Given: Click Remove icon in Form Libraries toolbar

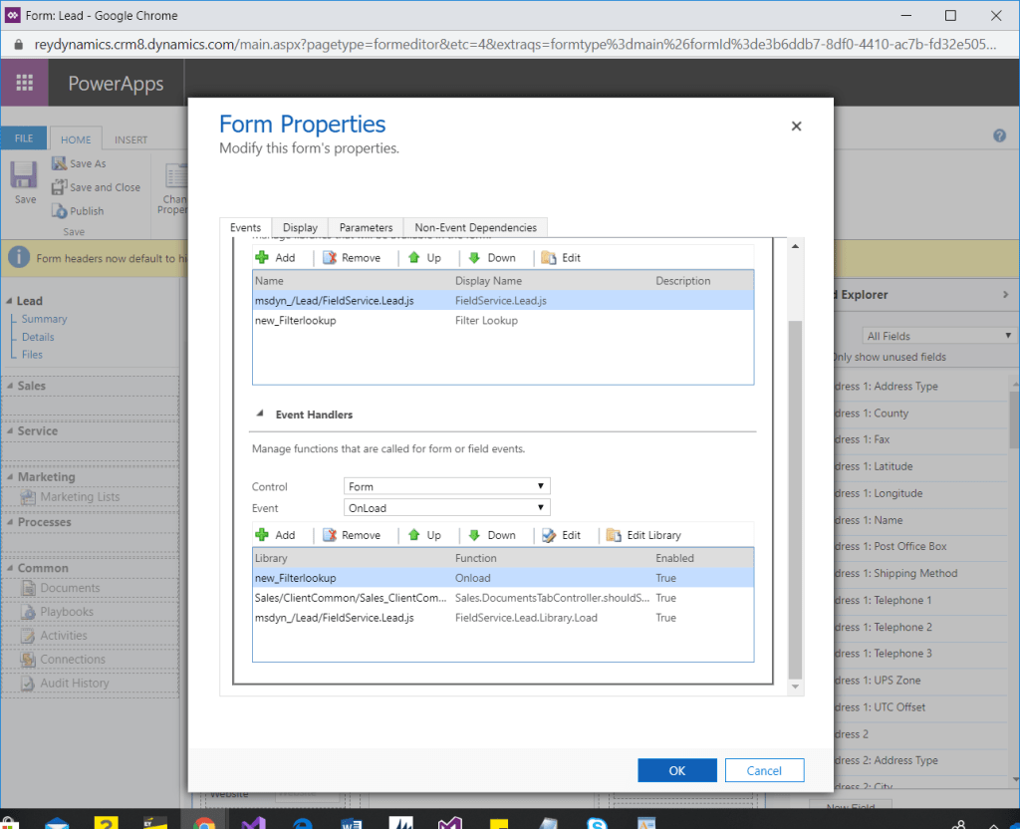Looking at the screenshot, I should coord(330,257).
